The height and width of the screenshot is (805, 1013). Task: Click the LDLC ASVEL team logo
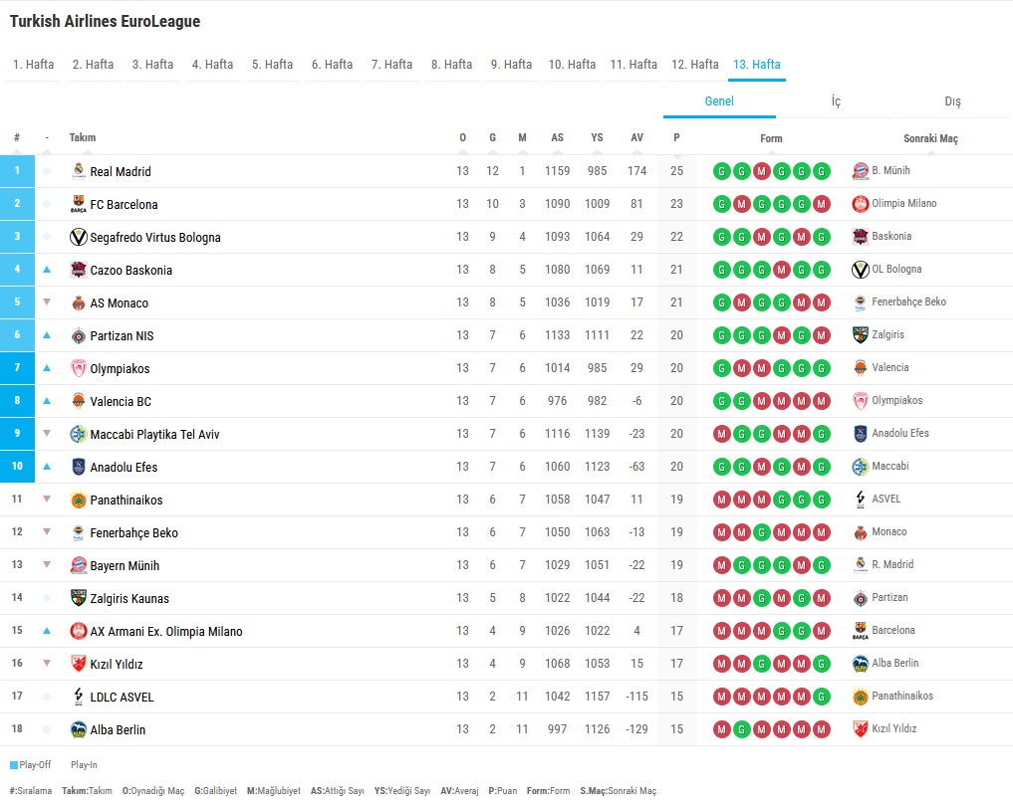pos(78,697)
